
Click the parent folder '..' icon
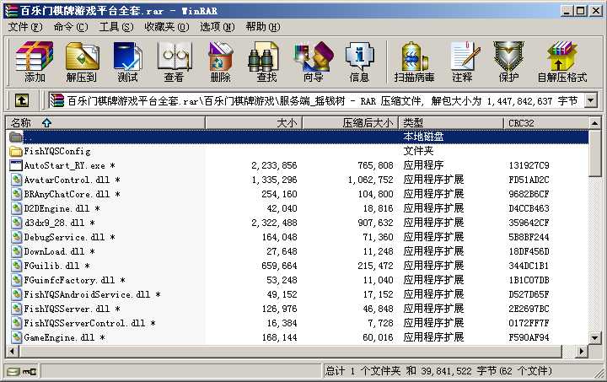pyautogui.click(x=15, y=137)
